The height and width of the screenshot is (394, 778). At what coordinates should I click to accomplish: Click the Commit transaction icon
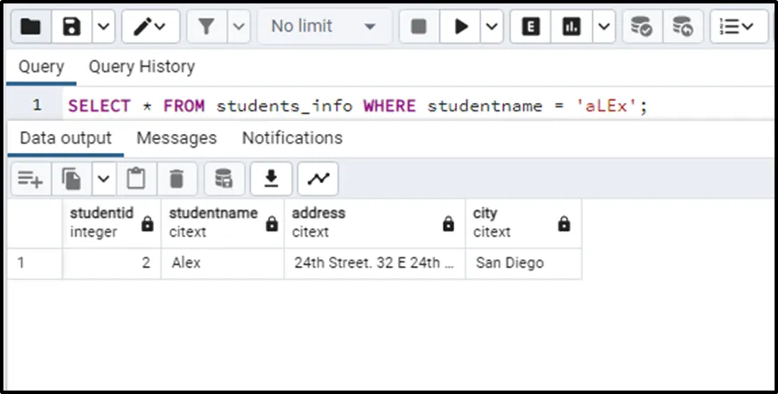641,27
